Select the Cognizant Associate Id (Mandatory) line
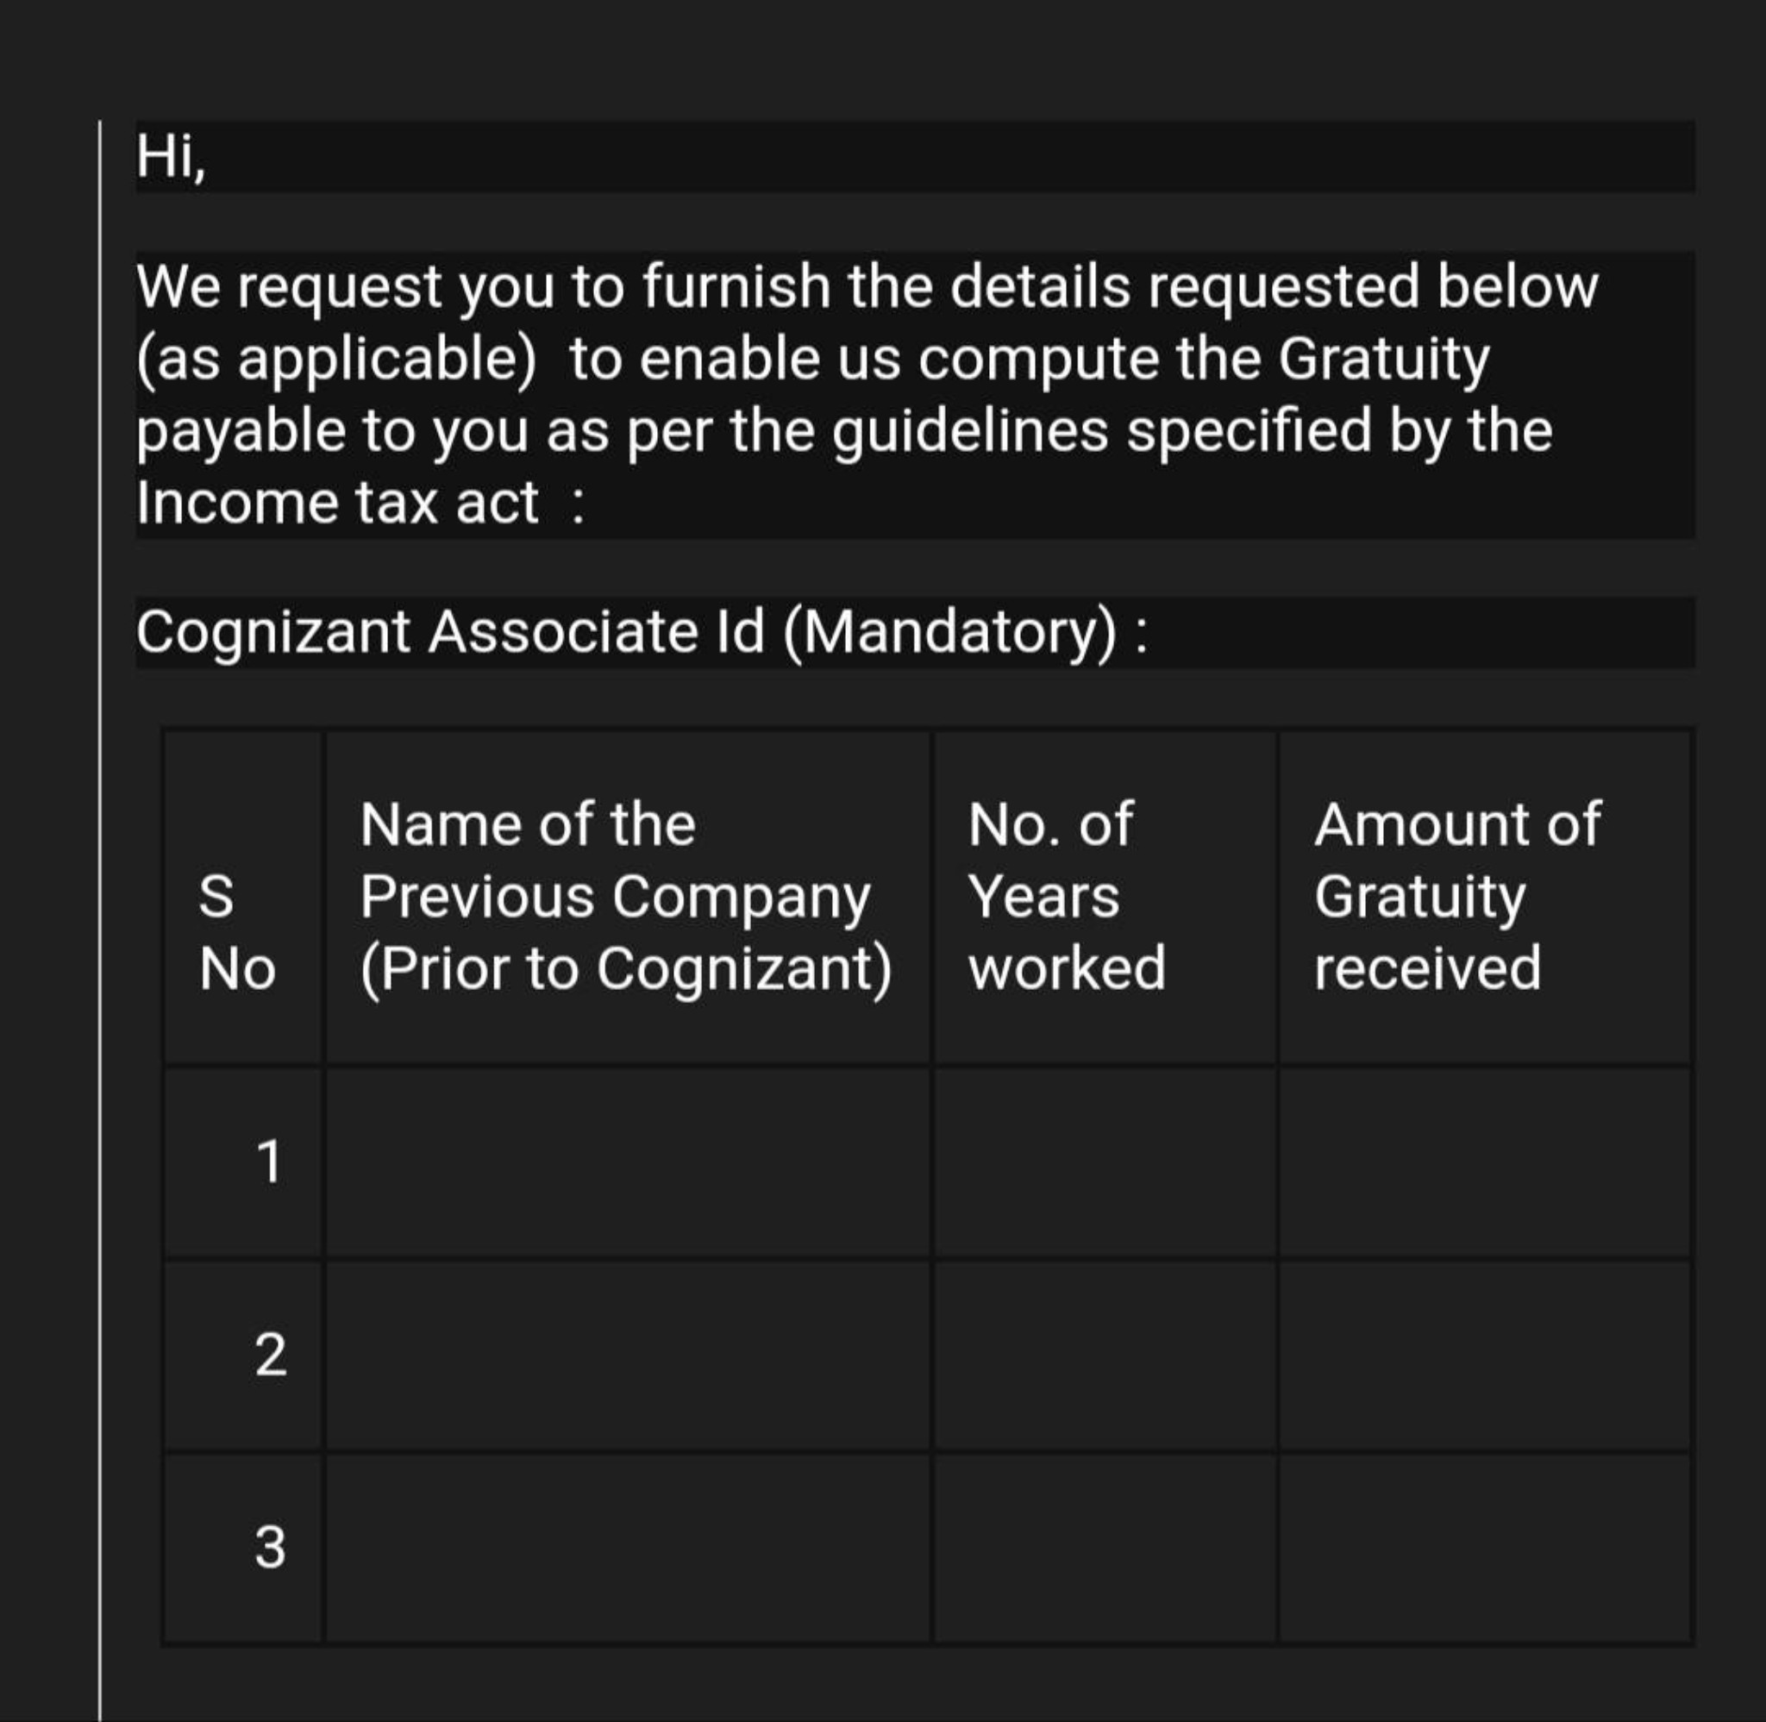Image resolution: width=1766 pixels, height=1722 pixels. [x=915, y=632]
